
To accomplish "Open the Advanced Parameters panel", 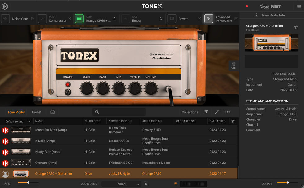I will (209, 19).
